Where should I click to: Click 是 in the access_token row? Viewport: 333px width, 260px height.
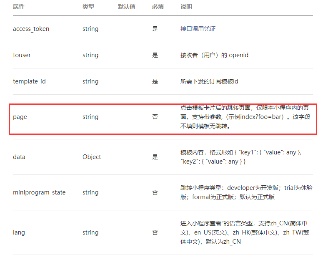click(155, 29)
